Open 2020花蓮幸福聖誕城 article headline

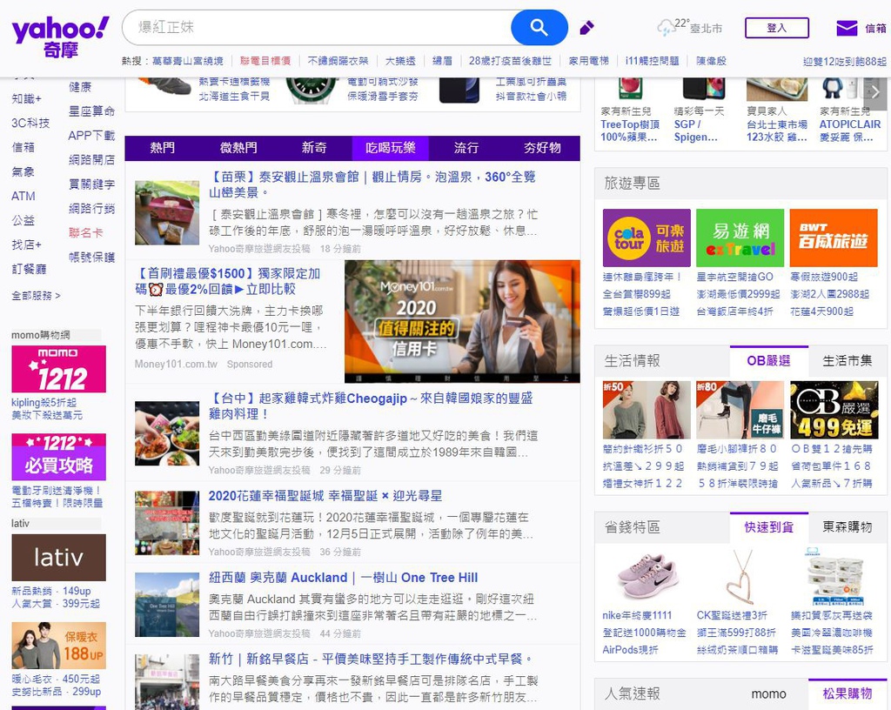(325, 496)
